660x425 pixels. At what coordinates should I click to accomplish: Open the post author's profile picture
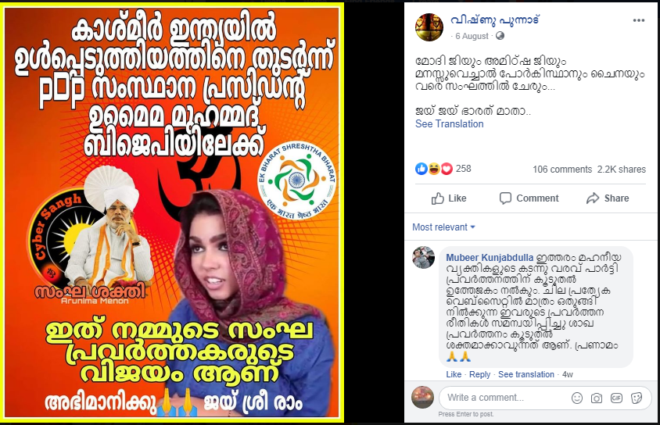[429, 27]
